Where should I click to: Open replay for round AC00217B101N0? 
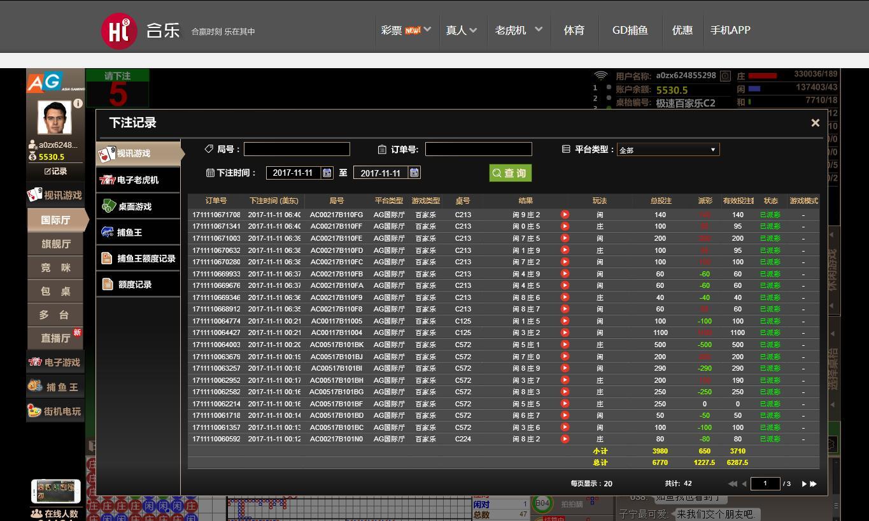565,439
